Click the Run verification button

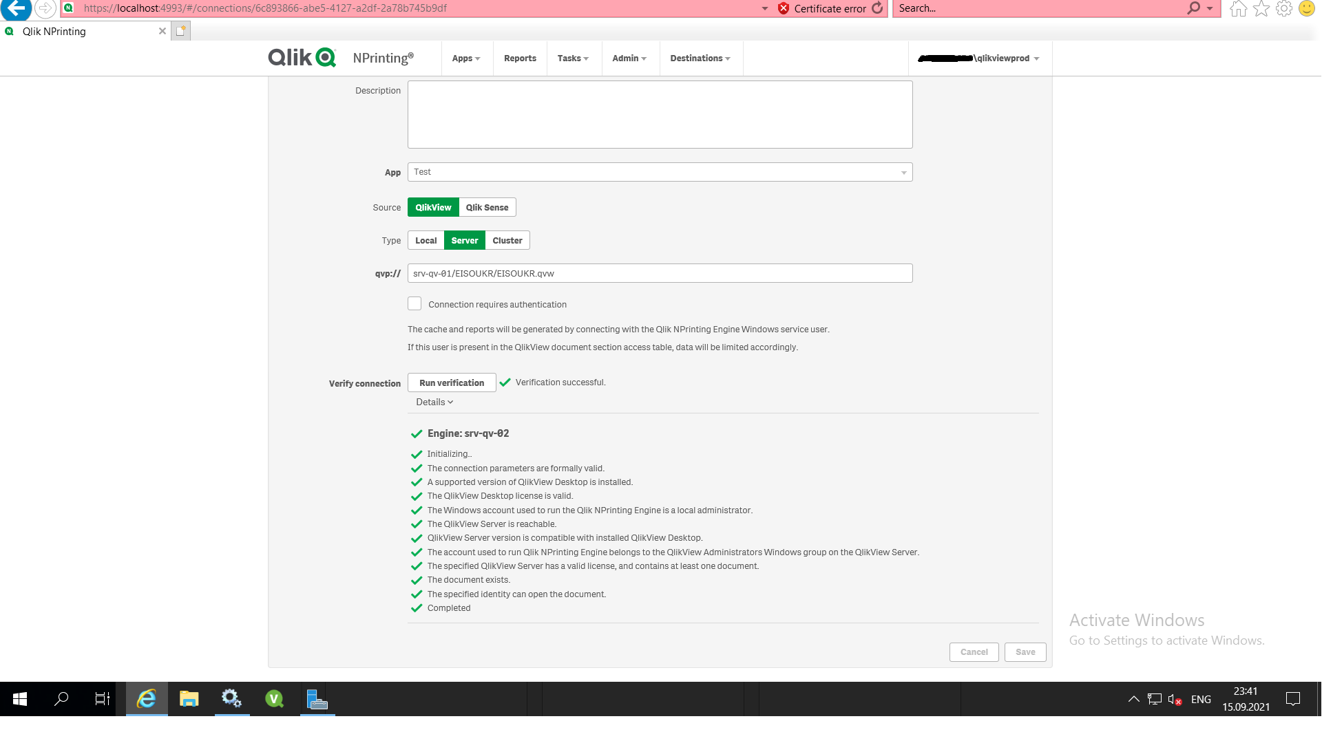(x=452, y=383)
